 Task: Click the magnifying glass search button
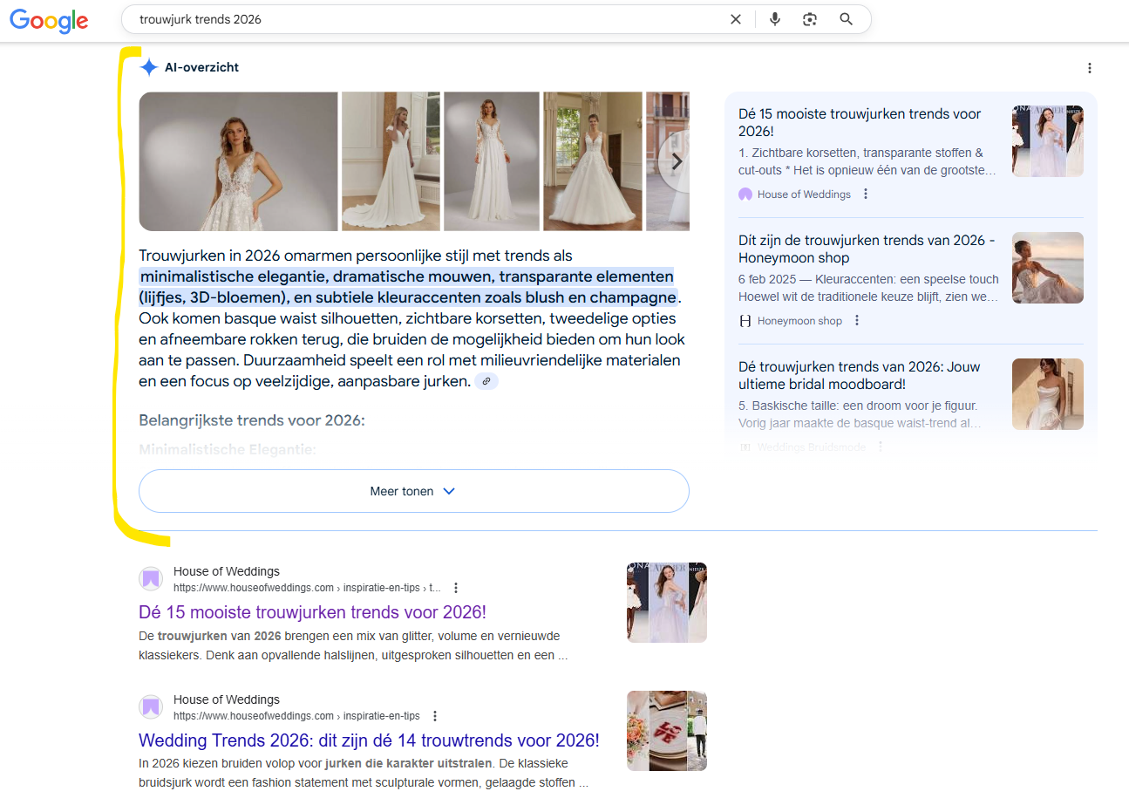click(x=846, y=19)
